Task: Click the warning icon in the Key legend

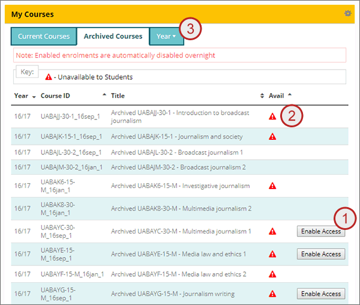Action: [49, 77]
